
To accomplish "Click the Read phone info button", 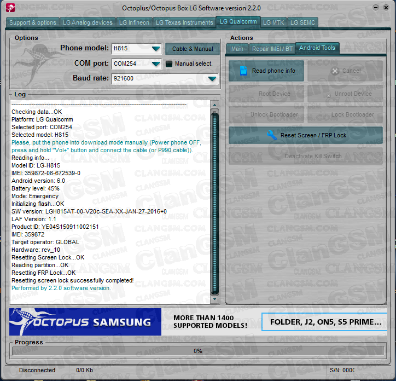I will pos(266,71).
